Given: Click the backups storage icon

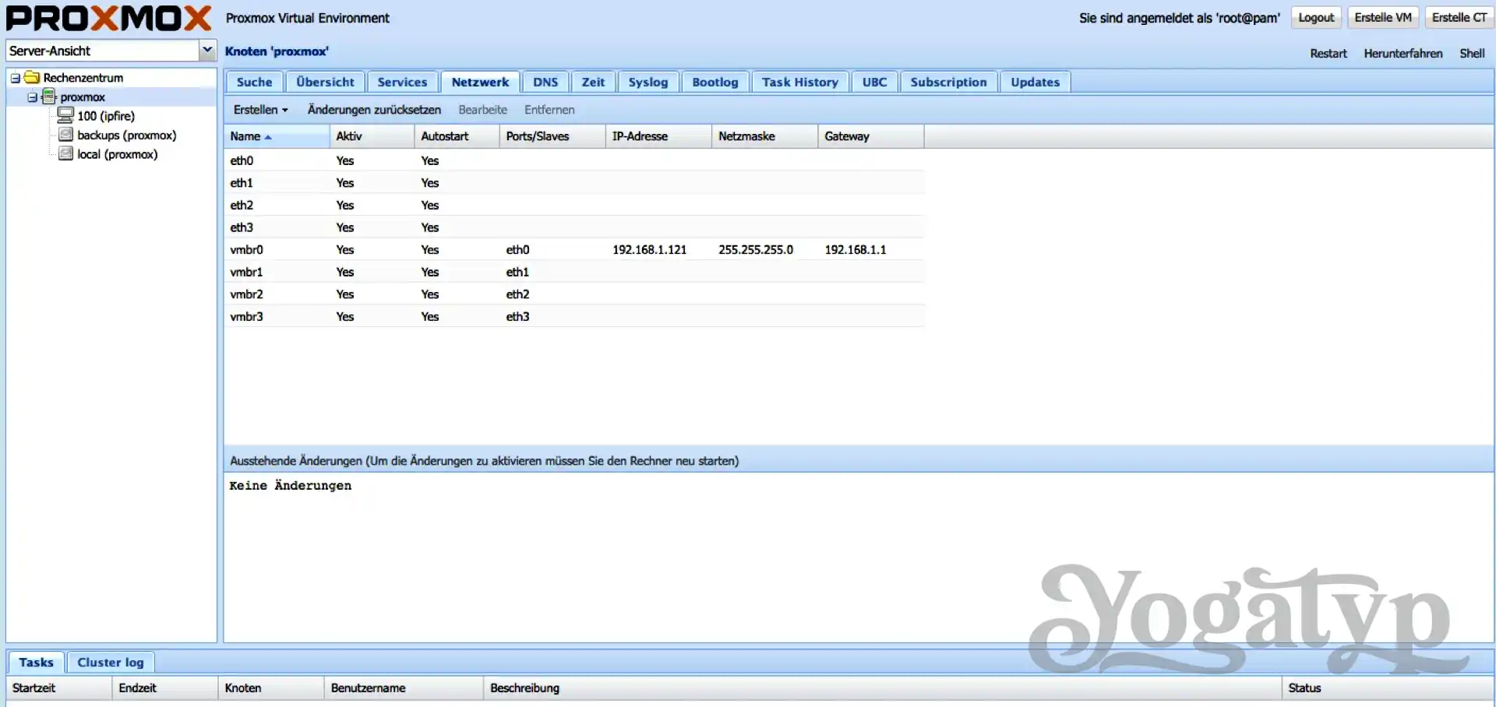Looking at the screenshot, I should 66,135.
